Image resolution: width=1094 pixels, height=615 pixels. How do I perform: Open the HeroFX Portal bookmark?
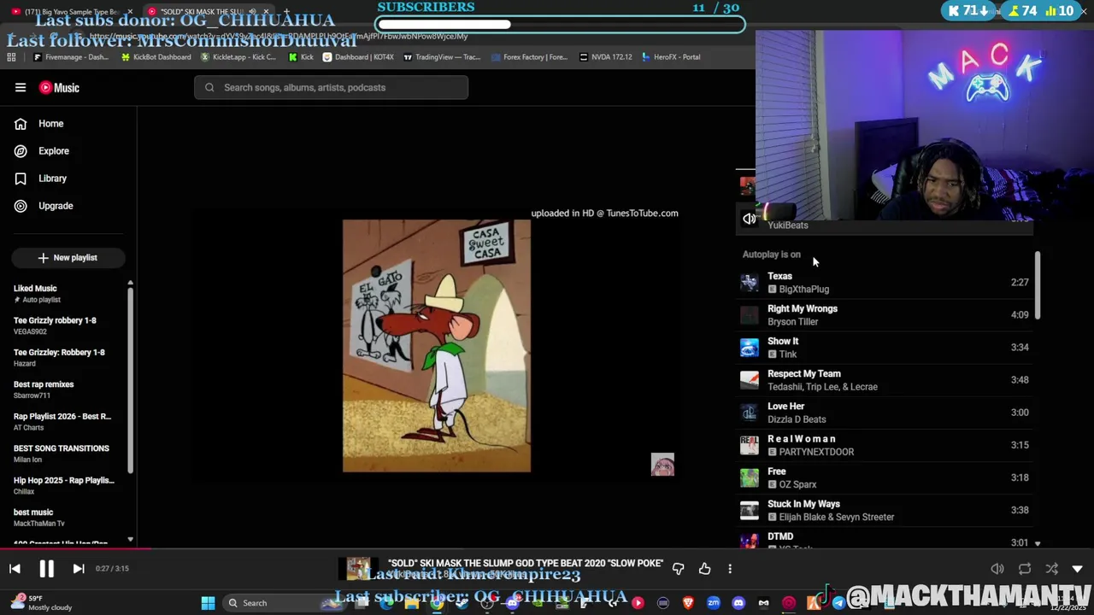(670, 57)
